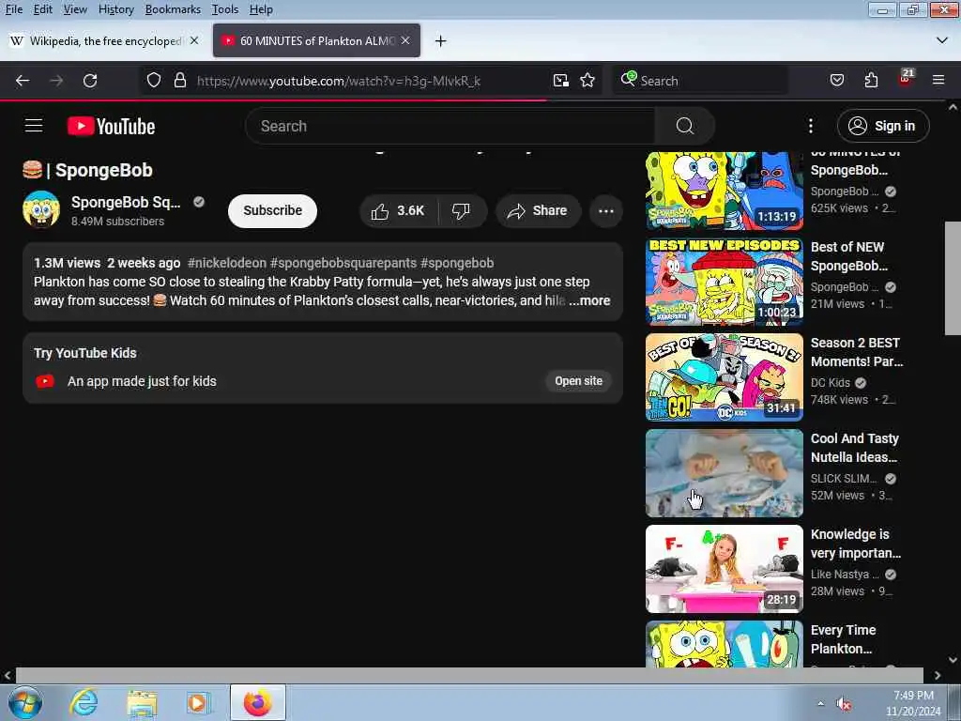This screenshot has height=721, width=961.
Task: Open the File menu
Action: (14, 9)
